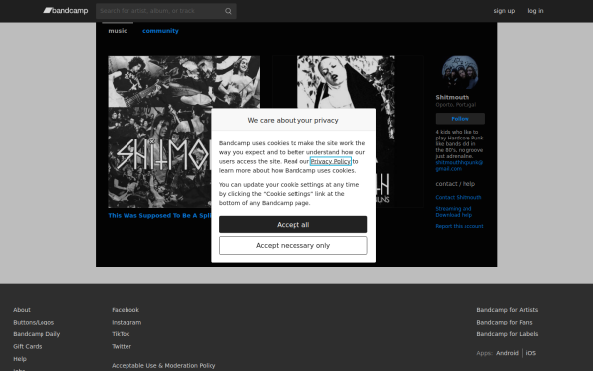Click the 'contact / help' heading
This screenshot has width=593, height=371.
[x=456, y=184]
